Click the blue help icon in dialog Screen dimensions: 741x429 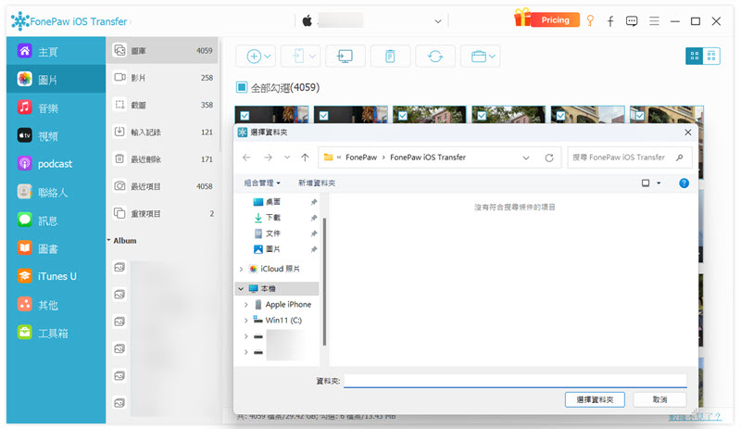tap(684, 183)
